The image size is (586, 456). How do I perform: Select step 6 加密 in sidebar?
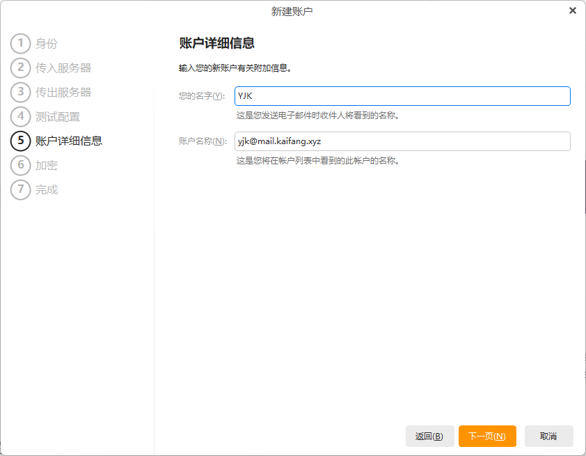point(34,165)
